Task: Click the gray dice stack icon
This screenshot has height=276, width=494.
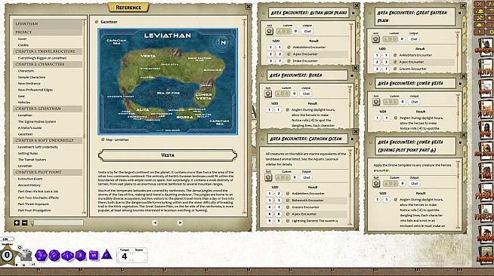Action: click(x=26, y=255)
